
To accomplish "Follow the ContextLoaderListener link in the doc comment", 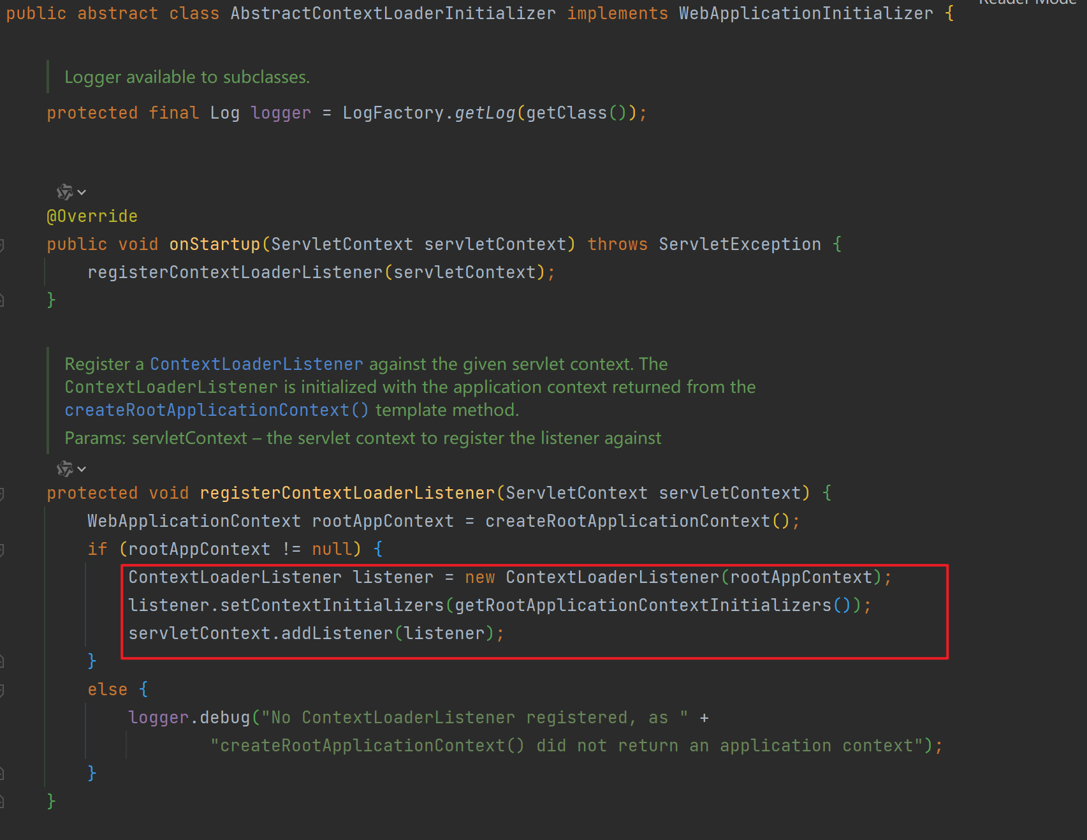I will point(256,364).
